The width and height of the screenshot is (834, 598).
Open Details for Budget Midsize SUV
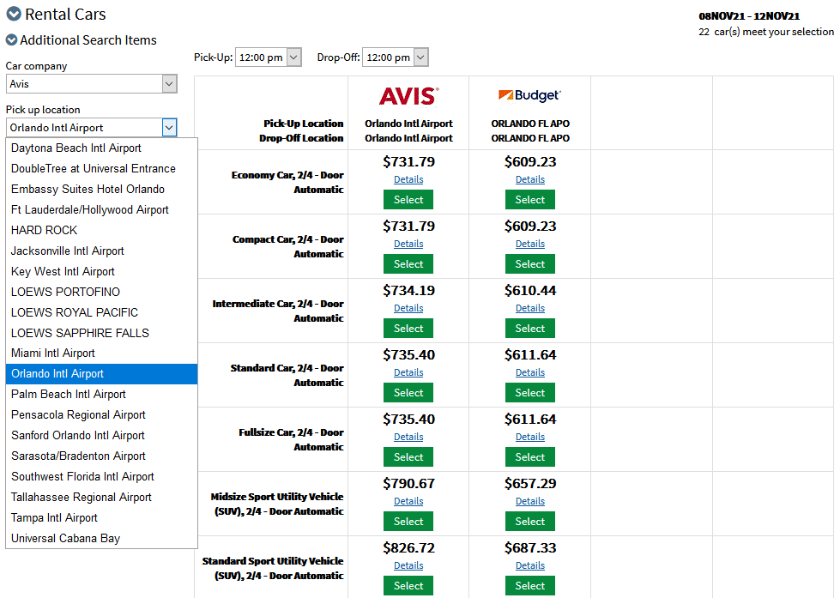click(x=529, y=502)
